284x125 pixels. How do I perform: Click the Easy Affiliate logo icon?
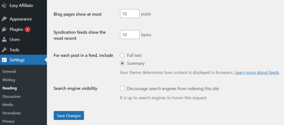click(4, 6)
